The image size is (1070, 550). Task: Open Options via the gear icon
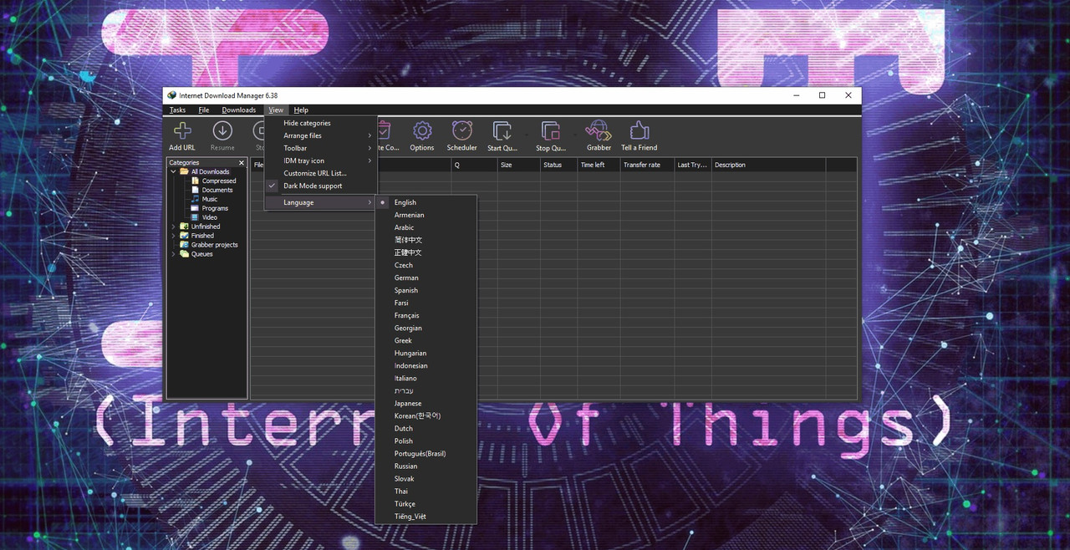coord(422,130)
